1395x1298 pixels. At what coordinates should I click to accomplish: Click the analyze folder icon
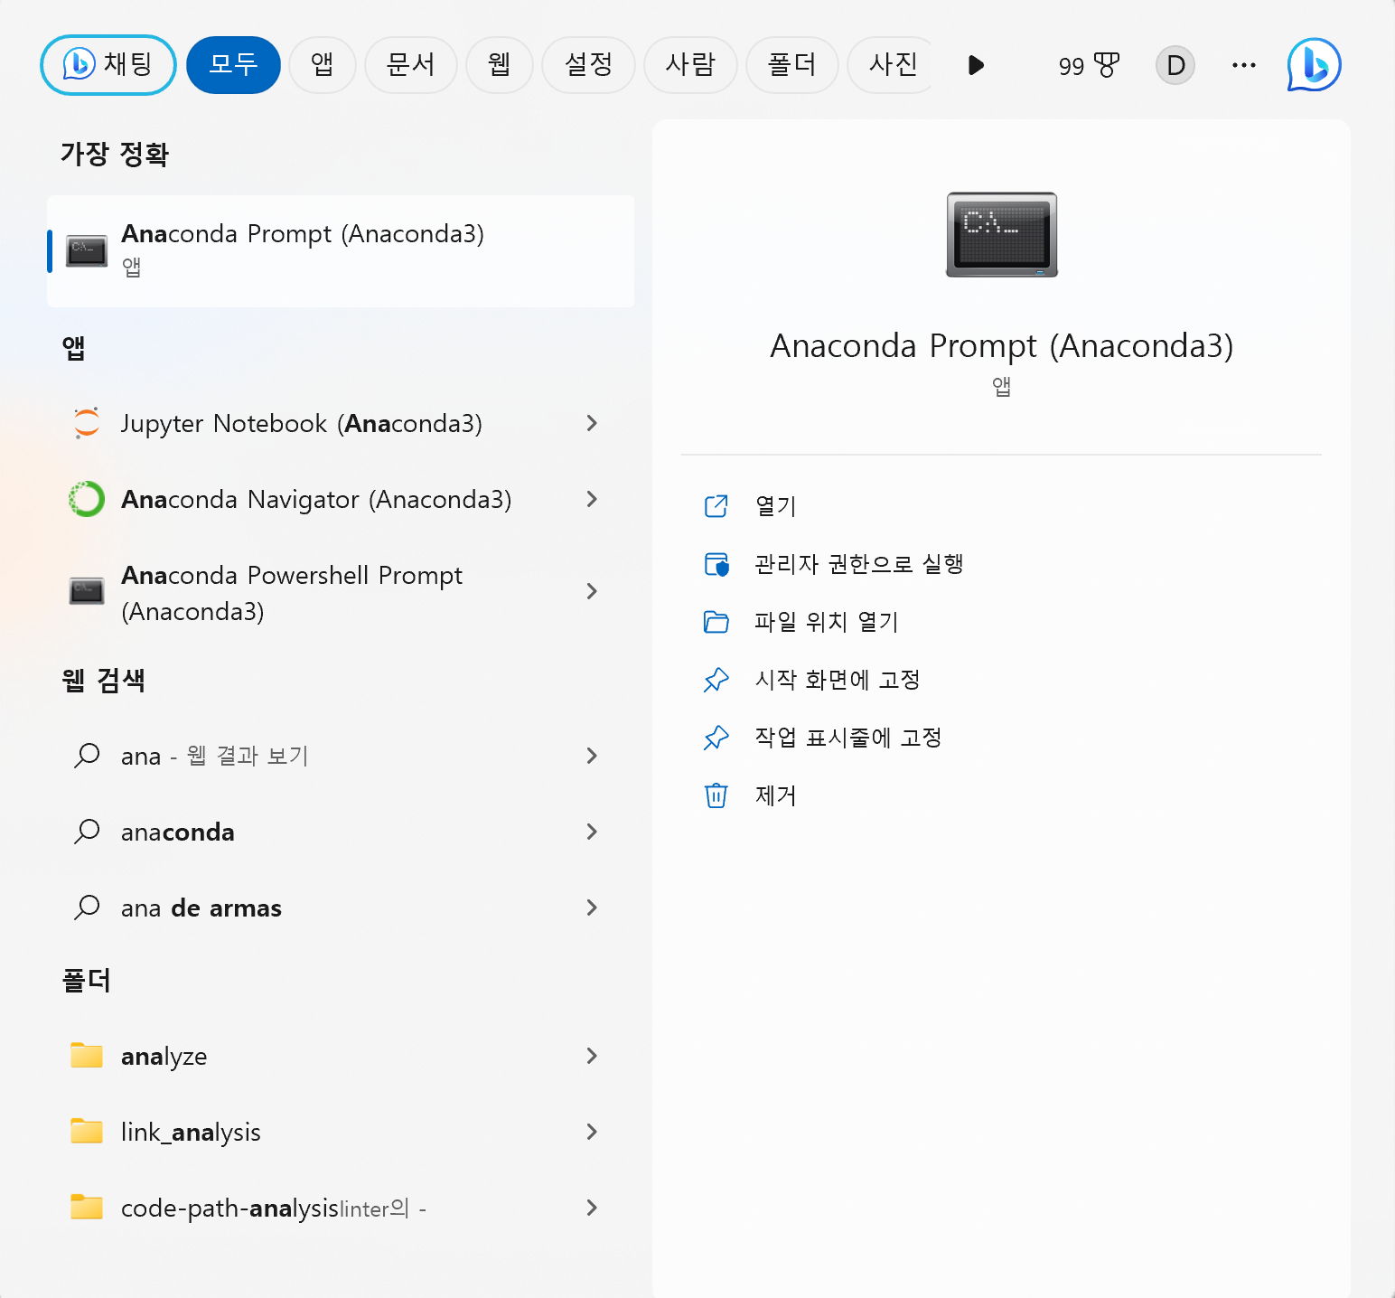pyautogui.click(x=87, y=1055)
